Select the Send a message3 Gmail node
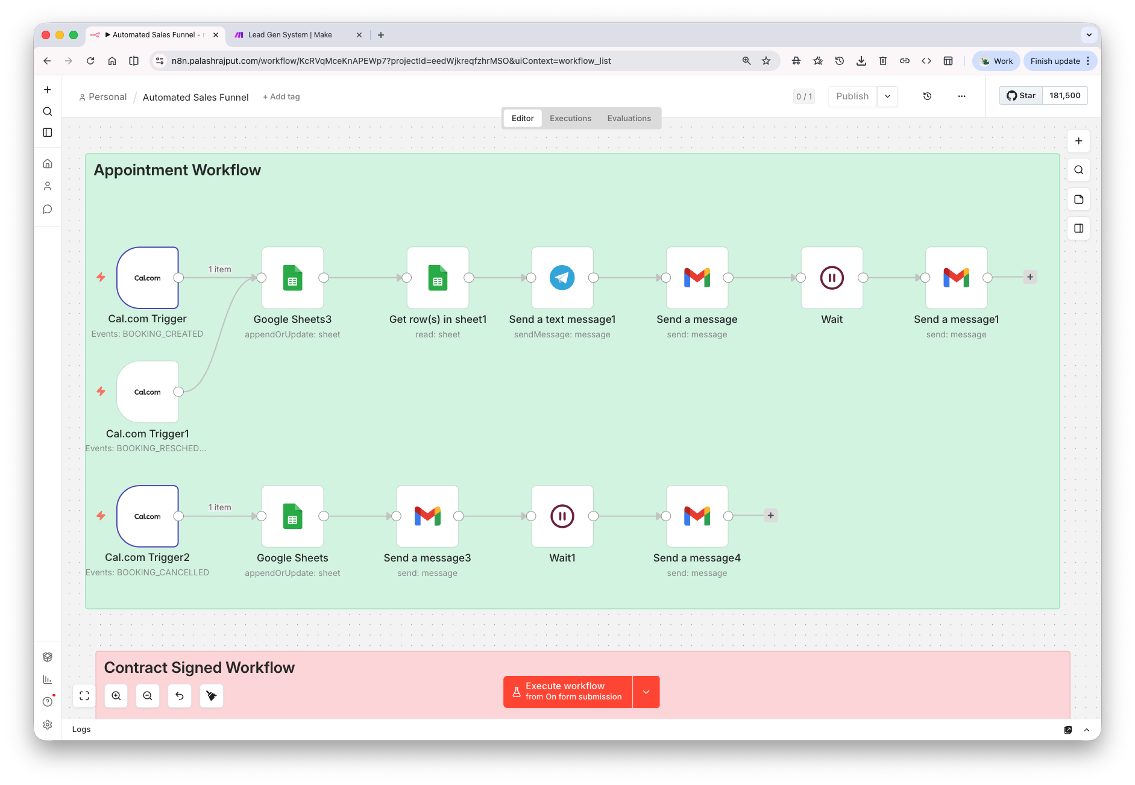Image resolution: width=1135 pixels, height=785 pixels. (427, 516)
